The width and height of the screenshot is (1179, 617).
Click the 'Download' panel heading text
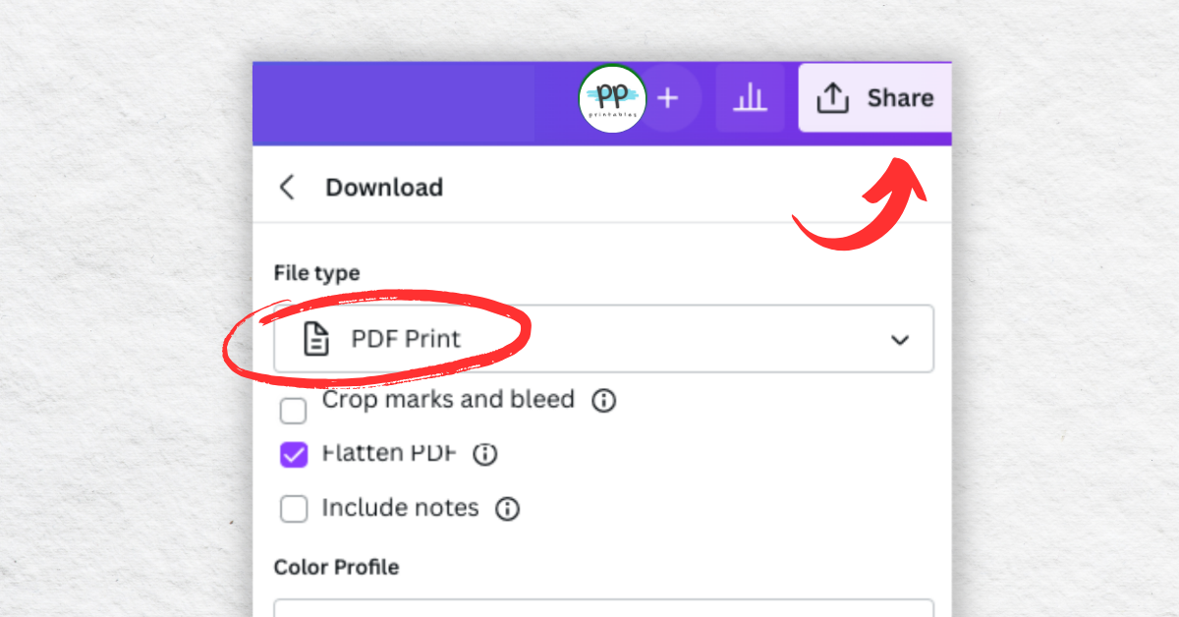384,187
